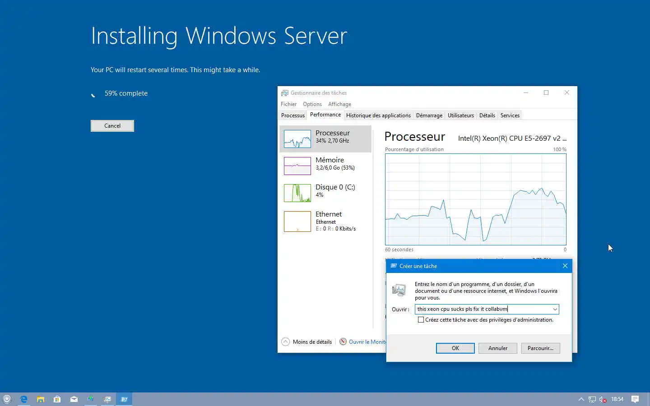Viewport: 650px width, 406px height.
Task: Click the Task Manager title bar icon
Action: (x=284, y=93)
